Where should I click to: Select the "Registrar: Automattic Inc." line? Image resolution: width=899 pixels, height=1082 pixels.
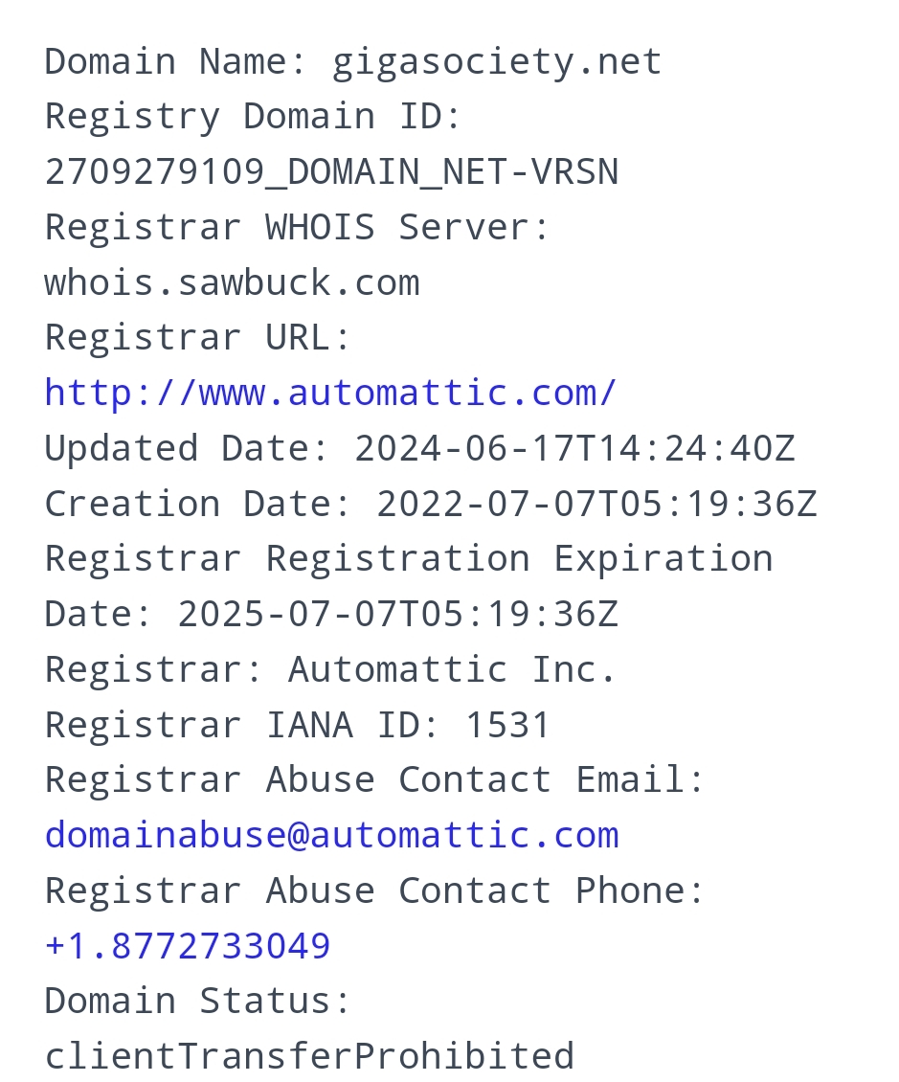point(331,669)
